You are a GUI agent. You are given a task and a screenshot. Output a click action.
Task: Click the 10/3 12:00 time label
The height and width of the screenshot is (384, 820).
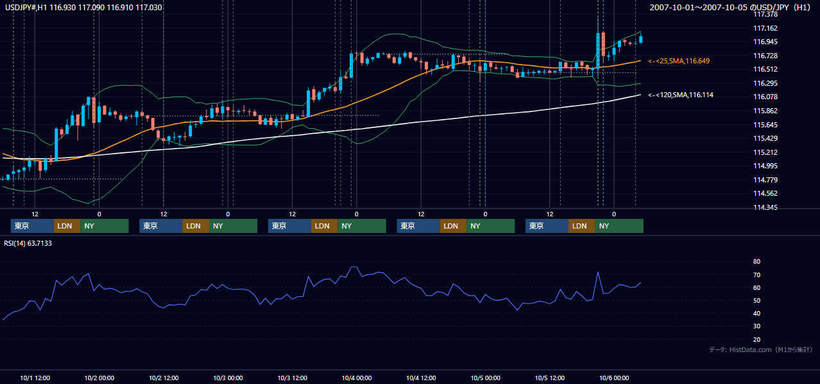[293, 378]
